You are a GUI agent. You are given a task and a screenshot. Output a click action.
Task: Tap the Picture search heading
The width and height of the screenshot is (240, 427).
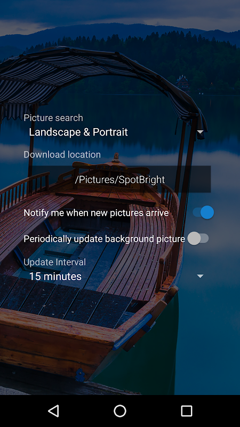(x=53, y=117)
